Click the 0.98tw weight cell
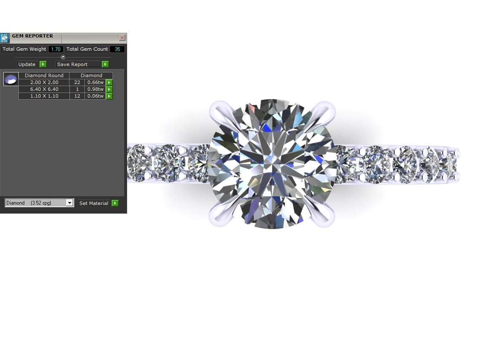Viewport: 481px width, 347px height. coord(96,89)
